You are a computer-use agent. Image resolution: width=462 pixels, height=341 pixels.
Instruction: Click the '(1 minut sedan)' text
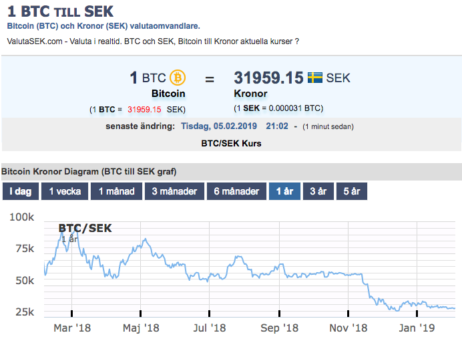[x=328, y=126]
